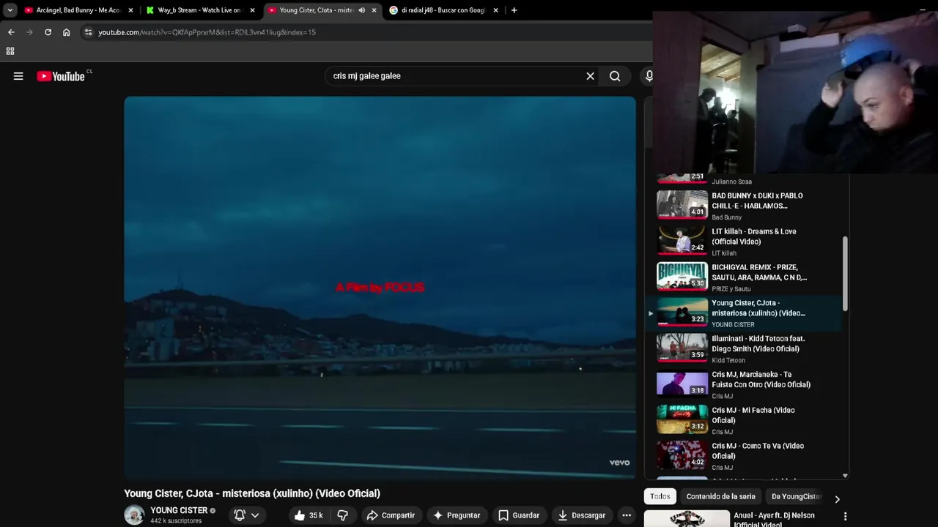This screenshot has height=527, width=938.
Task: Play Illuminati Kidd Tetoon thumbnail
Action: (682, 348)
